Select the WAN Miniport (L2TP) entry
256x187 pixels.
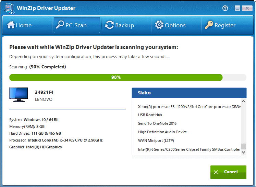[x=156, y=141]
